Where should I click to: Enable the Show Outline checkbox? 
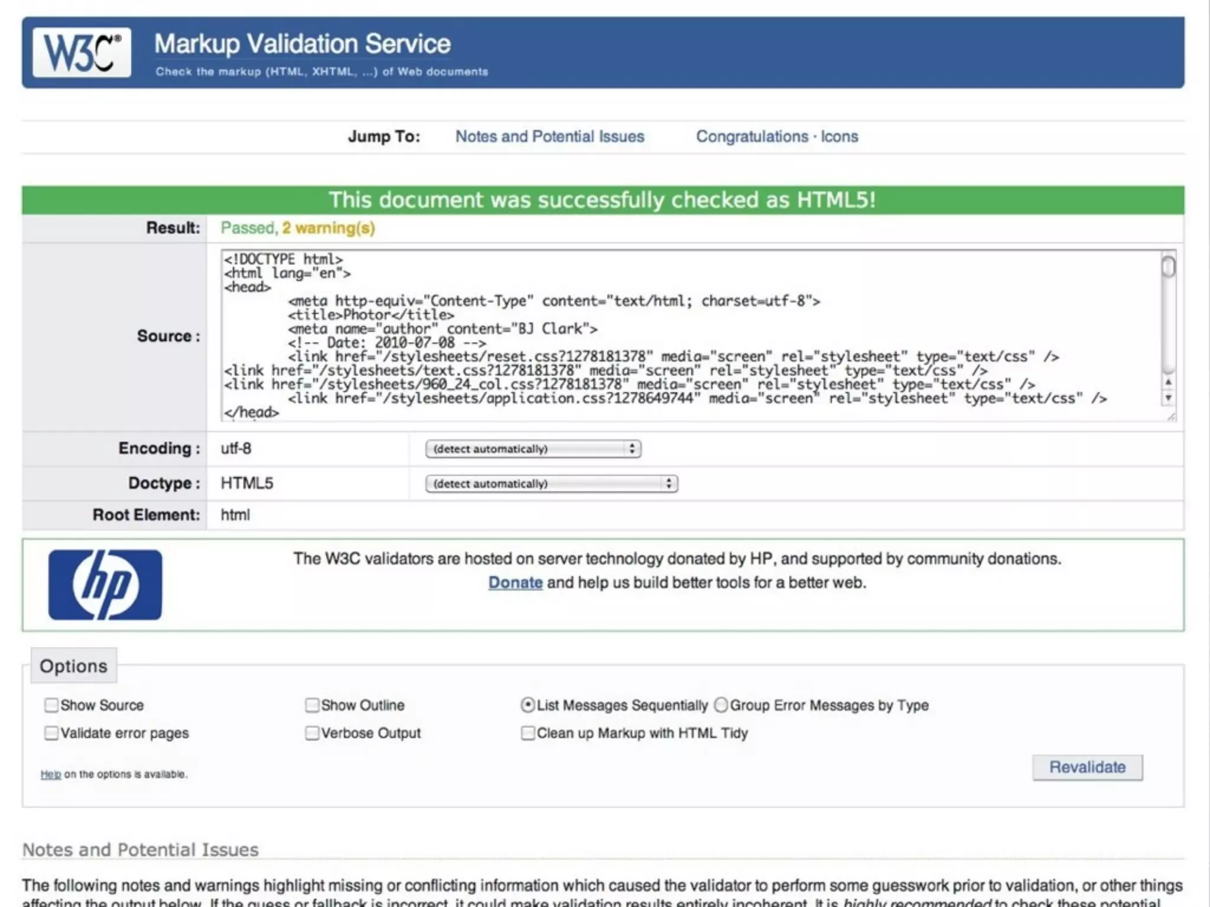pyautogui.click(x=312, y=705)
